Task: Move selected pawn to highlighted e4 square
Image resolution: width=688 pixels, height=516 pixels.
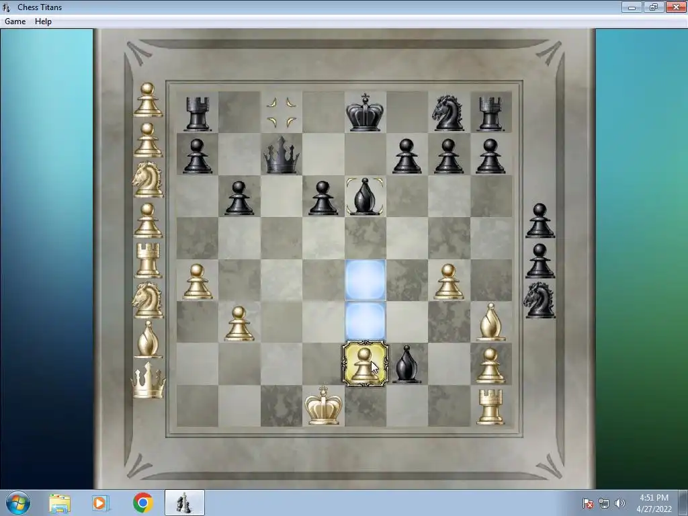Action: pyautogui.click(x=365, y=280)
